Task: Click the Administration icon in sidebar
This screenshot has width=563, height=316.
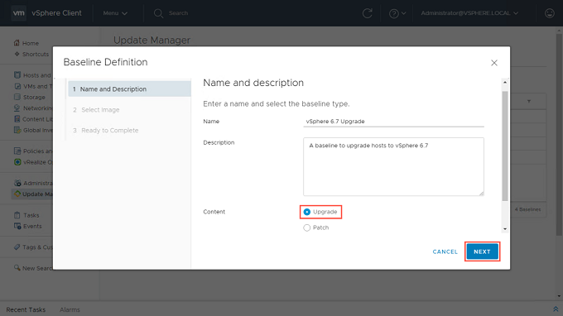Action: [17, 183]
